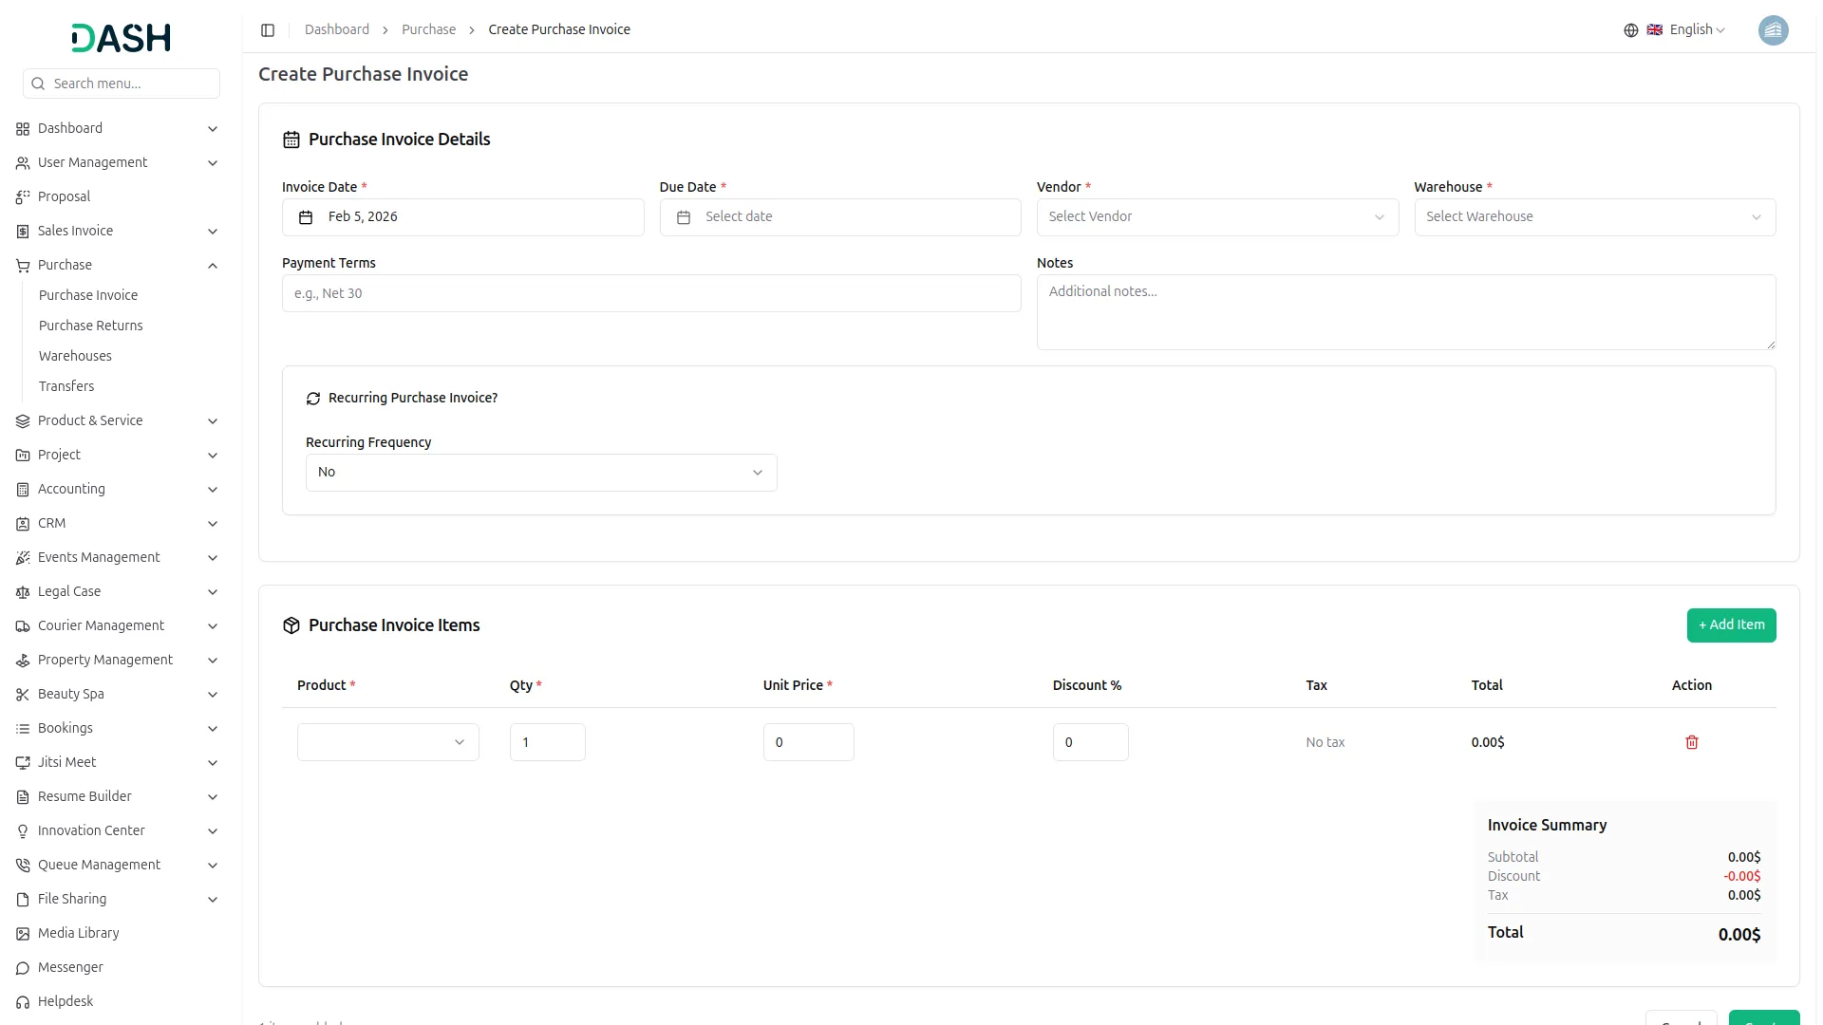Click the DASH logo
This screenshot has width=1823, height=1025.
[x=121, y=38]
